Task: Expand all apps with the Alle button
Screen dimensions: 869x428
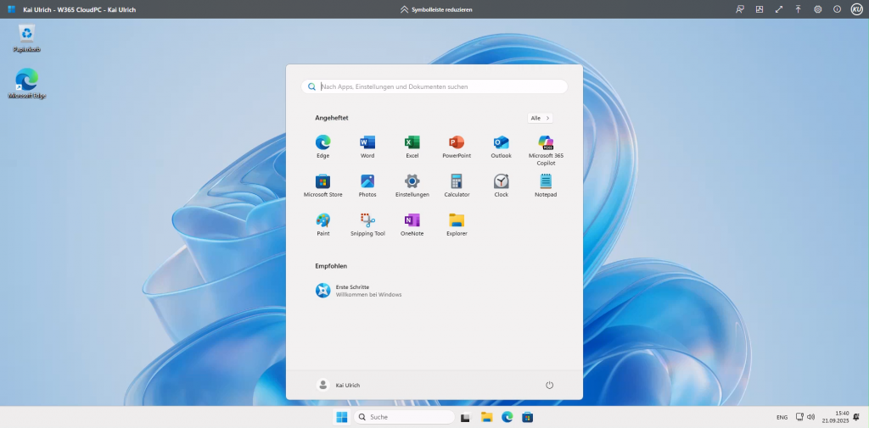Action: coord(540,118)
